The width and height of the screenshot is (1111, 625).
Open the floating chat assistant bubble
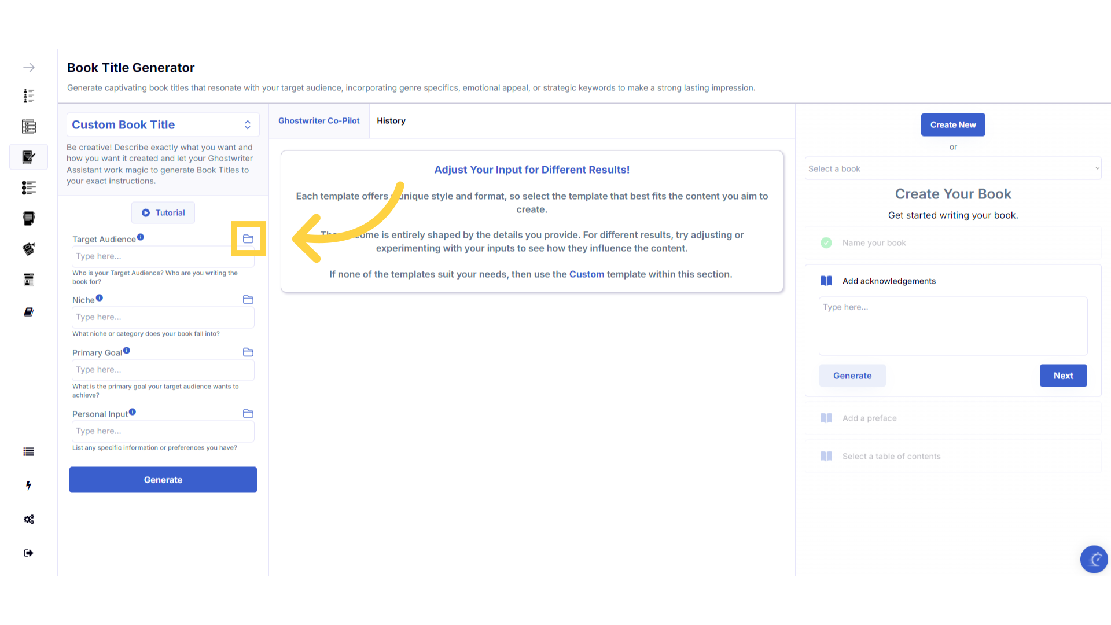point(1094,559)
